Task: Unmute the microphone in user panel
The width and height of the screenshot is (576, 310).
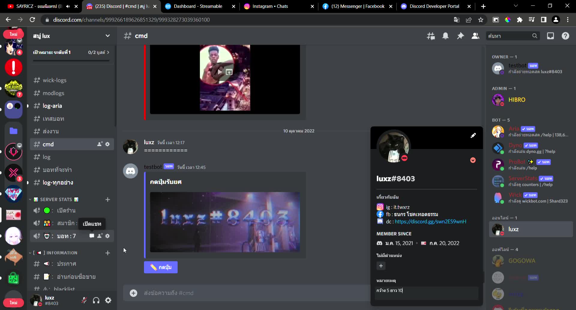Action: [x=84, y=300]
